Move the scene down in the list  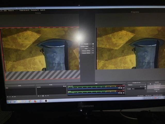coord(15,97)
